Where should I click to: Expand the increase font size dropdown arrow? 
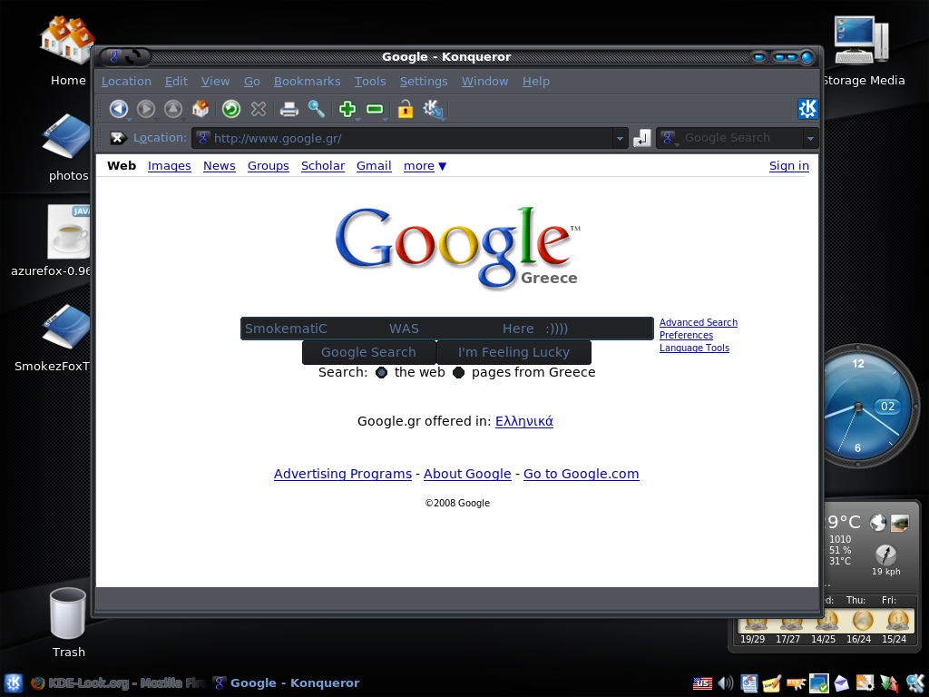[357, 119]
